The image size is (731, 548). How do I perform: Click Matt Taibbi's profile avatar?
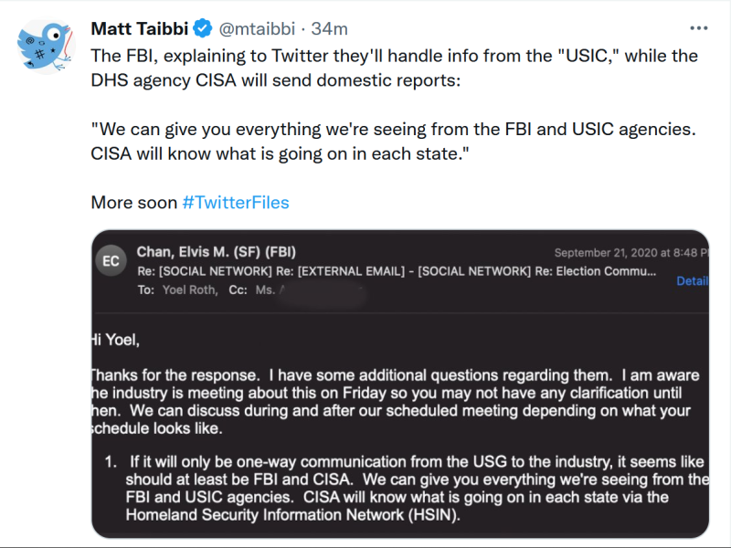46,45
